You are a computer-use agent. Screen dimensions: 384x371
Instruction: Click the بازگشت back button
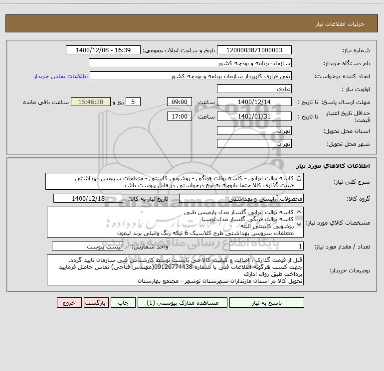(96, 303)
